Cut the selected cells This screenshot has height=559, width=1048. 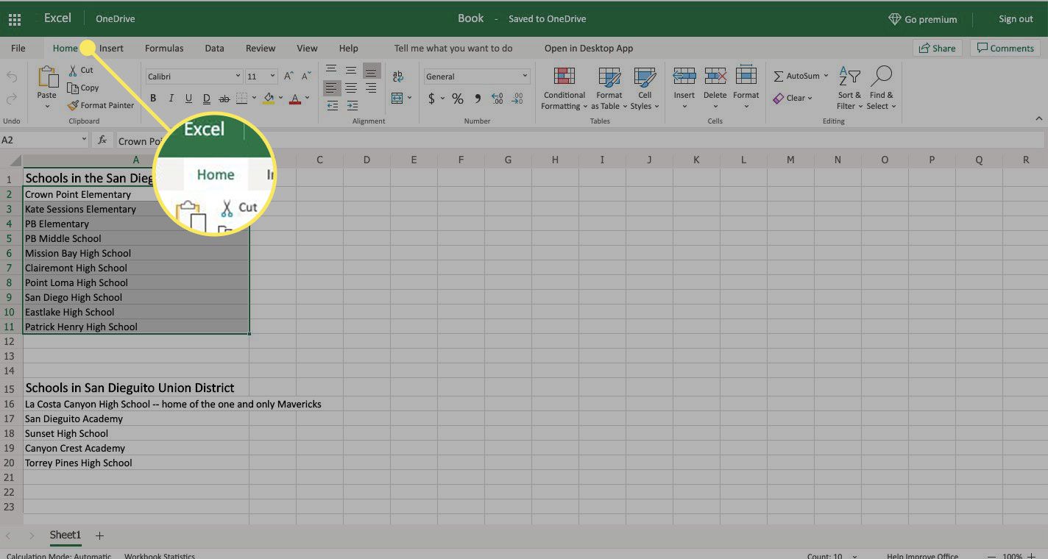(x=81, y=70)
